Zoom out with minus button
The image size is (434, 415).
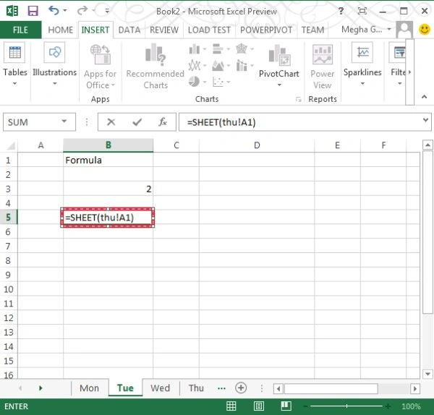[x=305, y=406]
